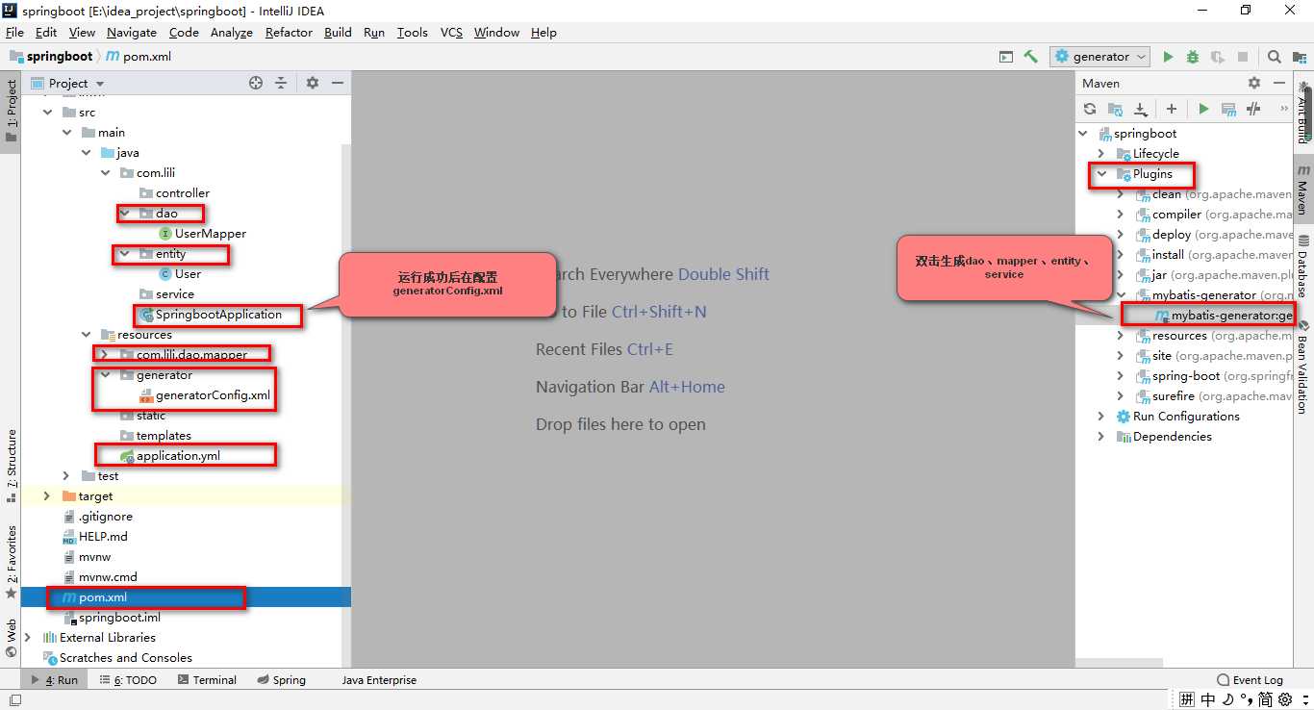Run the generator configuration with green play
The image size is (1314, 710).
(x=1168, y=57)
